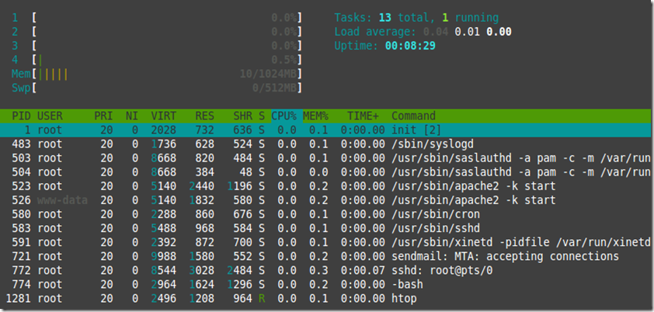Click the Uptime 00:08:29 value
Screen dimensions: 654x312
(410, 46)
